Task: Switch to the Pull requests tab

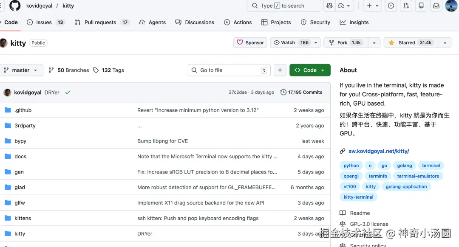Action: 102,22
